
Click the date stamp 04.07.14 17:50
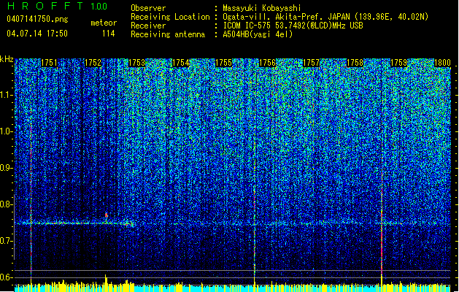[x=37, y=34]
